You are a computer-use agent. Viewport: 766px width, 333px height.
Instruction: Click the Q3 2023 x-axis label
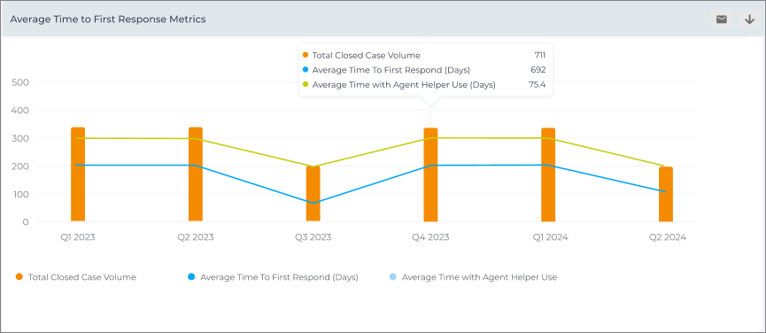click(313, 237)
